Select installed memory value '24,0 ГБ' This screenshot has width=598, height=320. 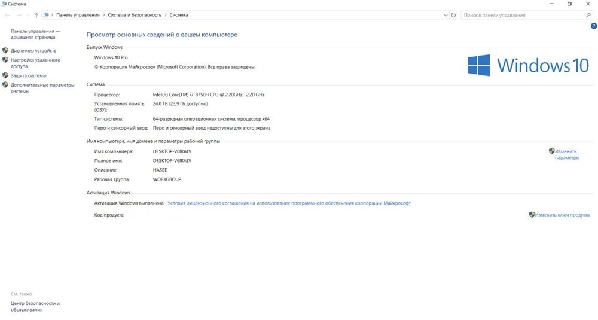181,103
